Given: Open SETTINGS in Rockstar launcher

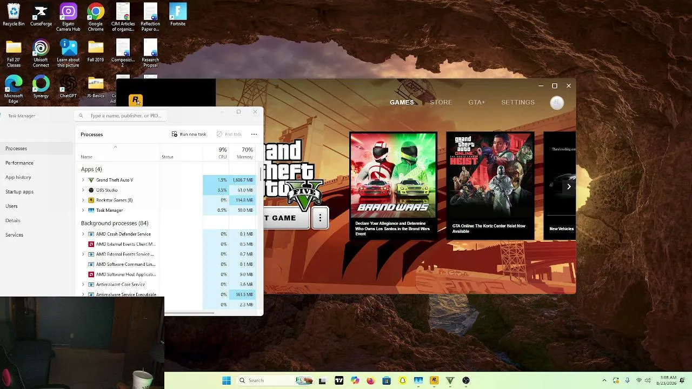Looking at the screenshot, I should (x=518, y=103).
